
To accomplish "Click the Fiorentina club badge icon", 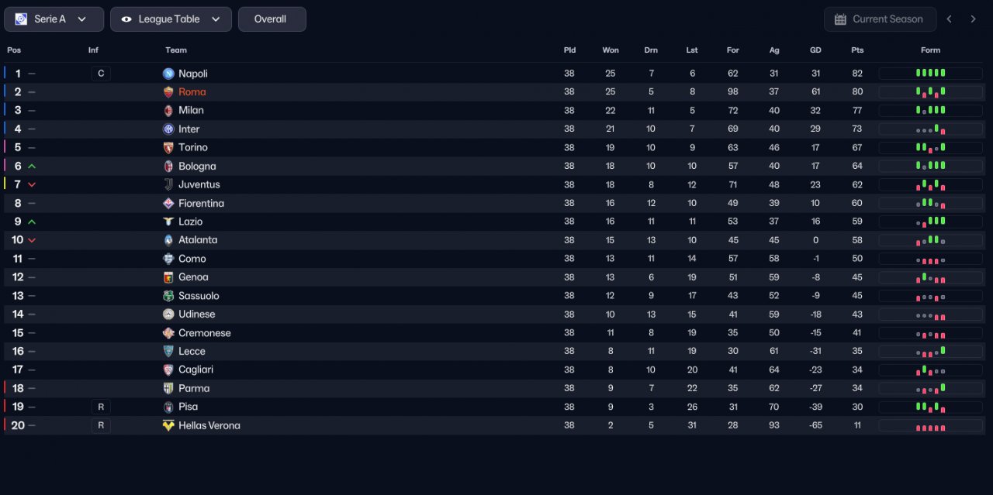I will pos(168,203).
